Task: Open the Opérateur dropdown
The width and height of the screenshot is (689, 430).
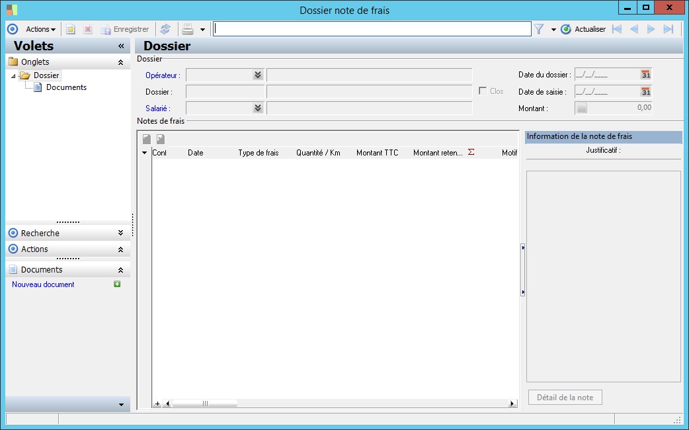Action: tap(258, 75)
